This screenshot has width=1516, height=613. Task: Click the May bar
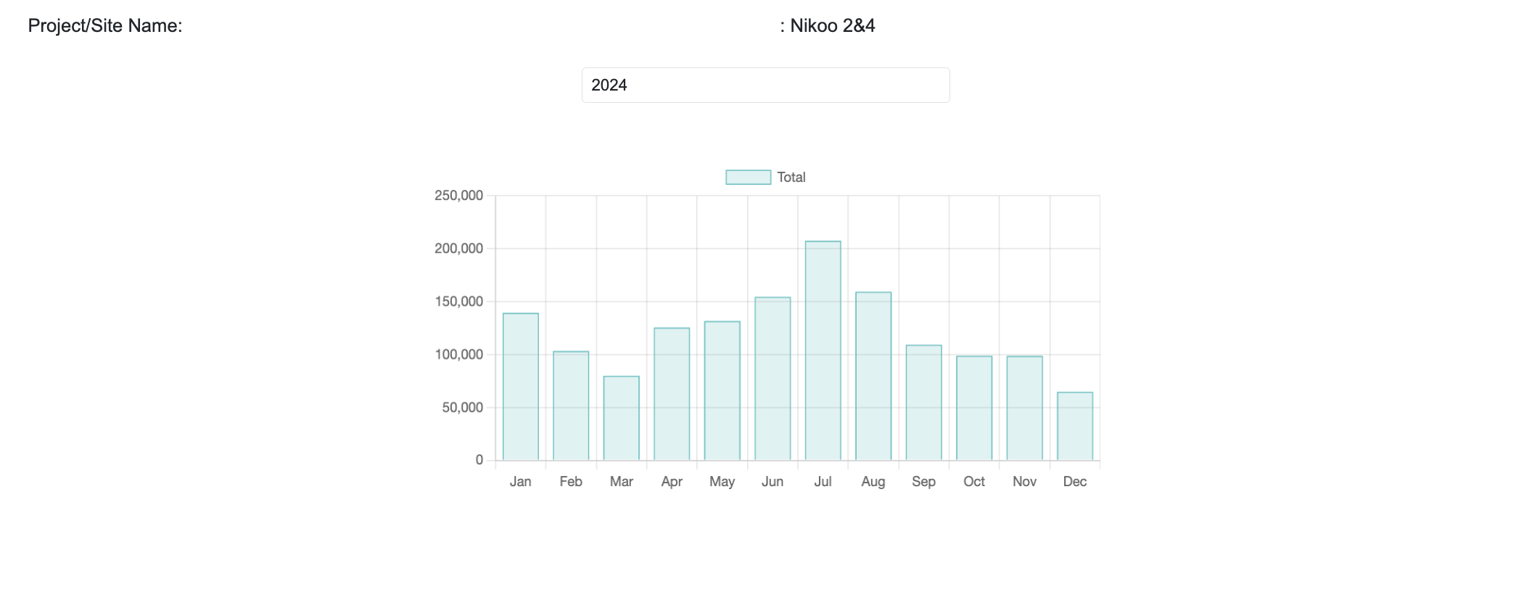[x=722, y=391]
